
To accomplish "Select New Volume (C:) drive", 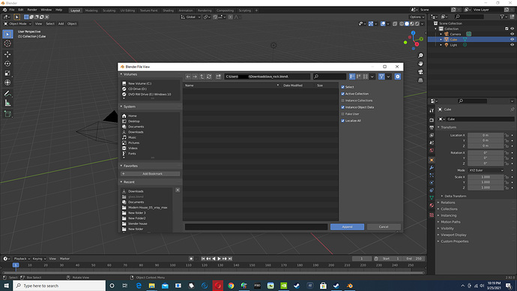I will [140, 83].
